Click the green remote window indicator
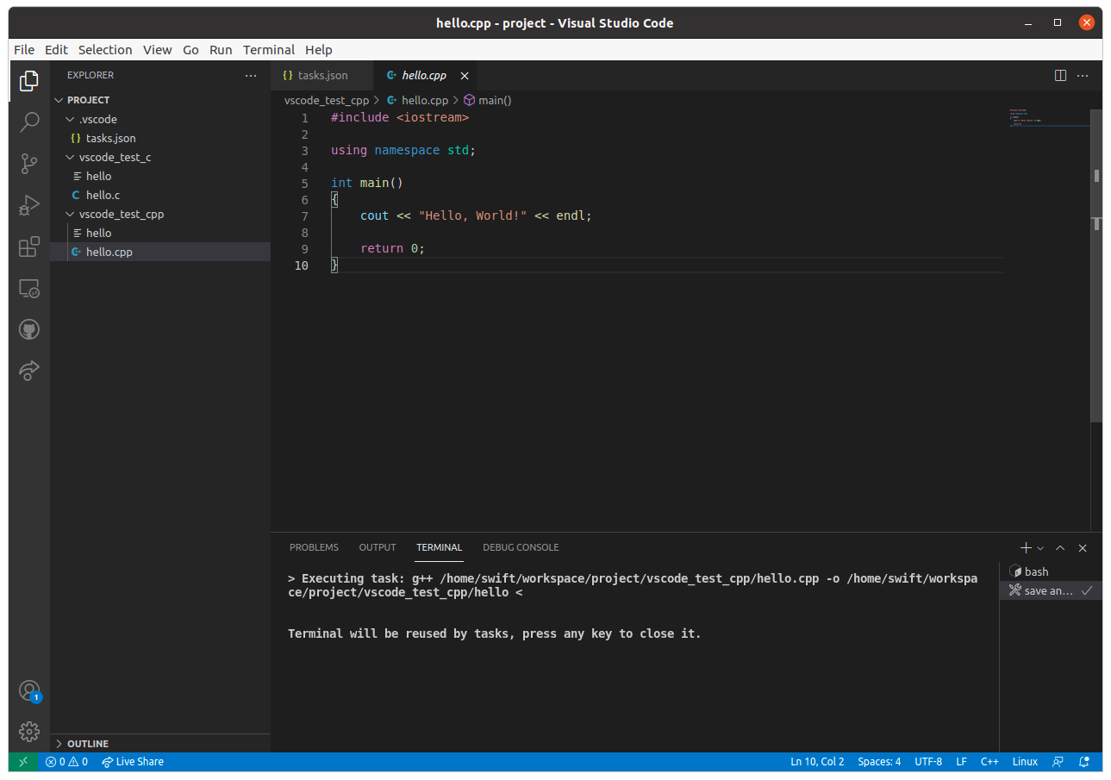 click(x=23, y=762)
